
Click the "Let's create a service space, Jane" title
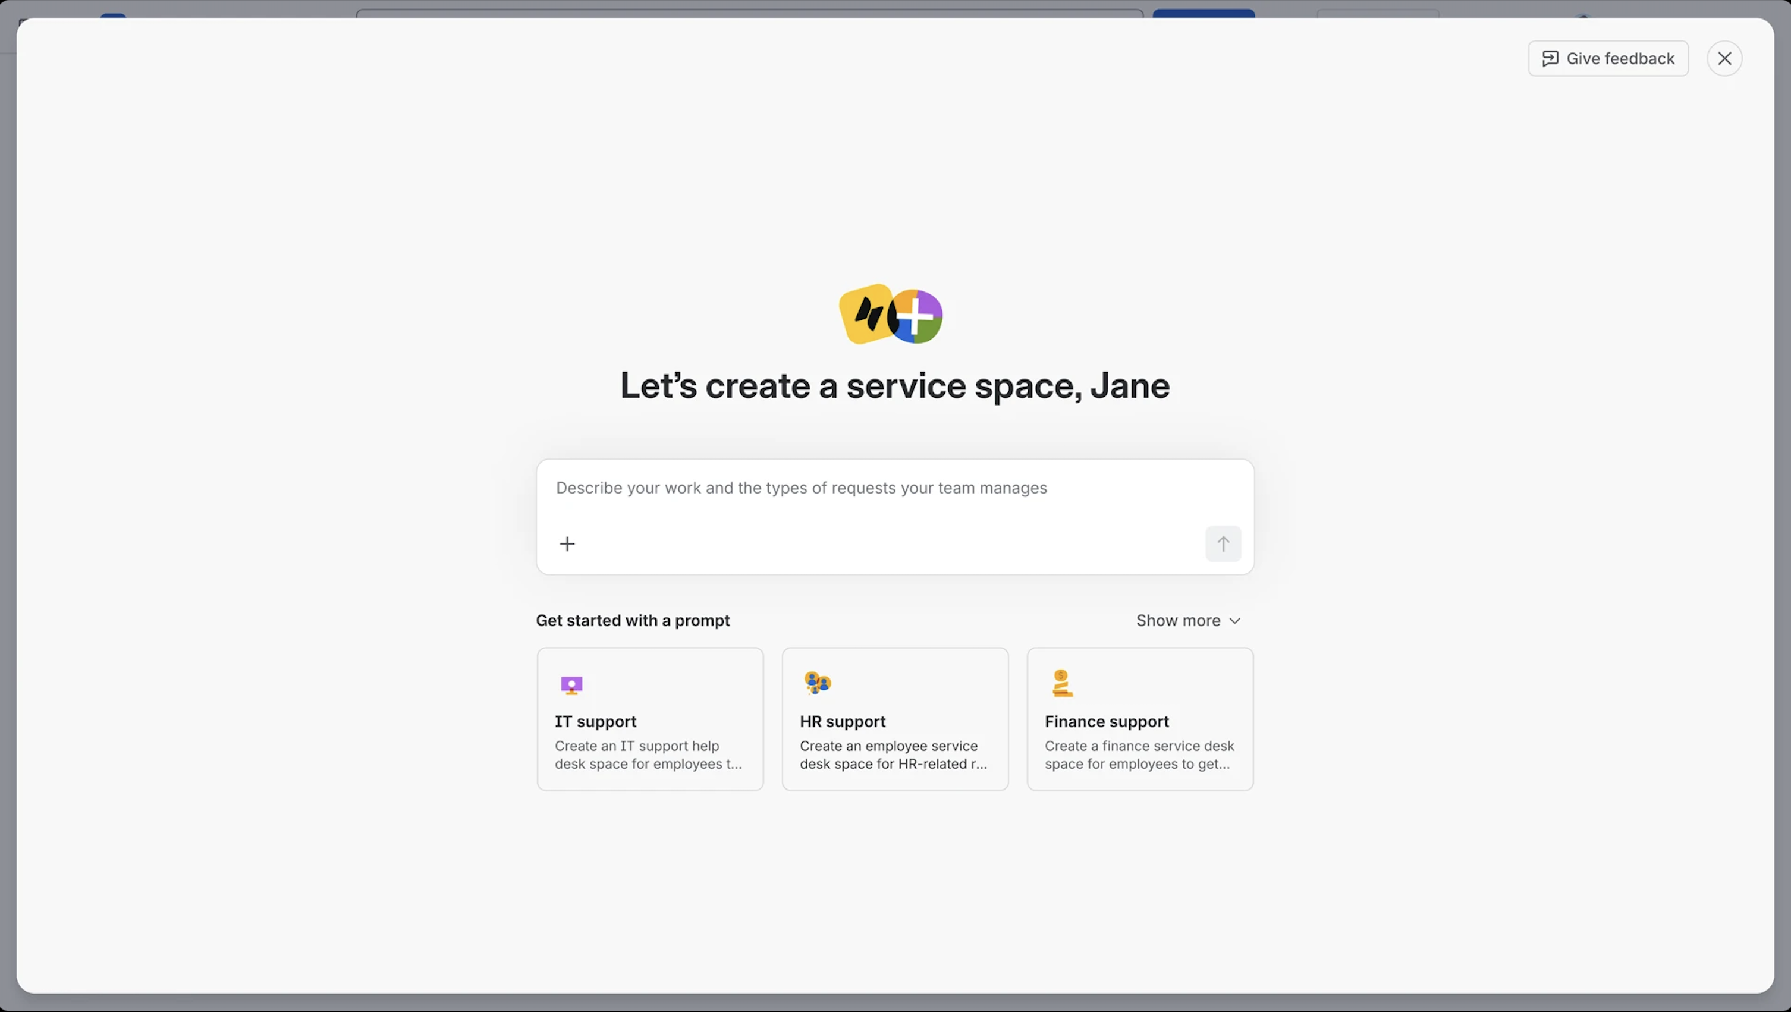pyautogui.click(x=895, y=386)
